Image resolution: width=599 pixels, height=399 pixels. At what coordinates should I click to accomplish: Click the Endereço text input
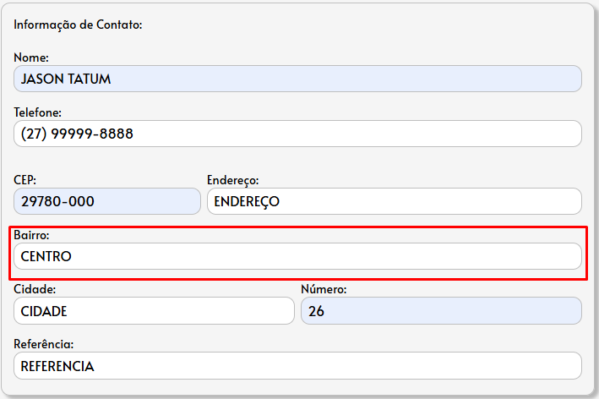pos(394,201)
